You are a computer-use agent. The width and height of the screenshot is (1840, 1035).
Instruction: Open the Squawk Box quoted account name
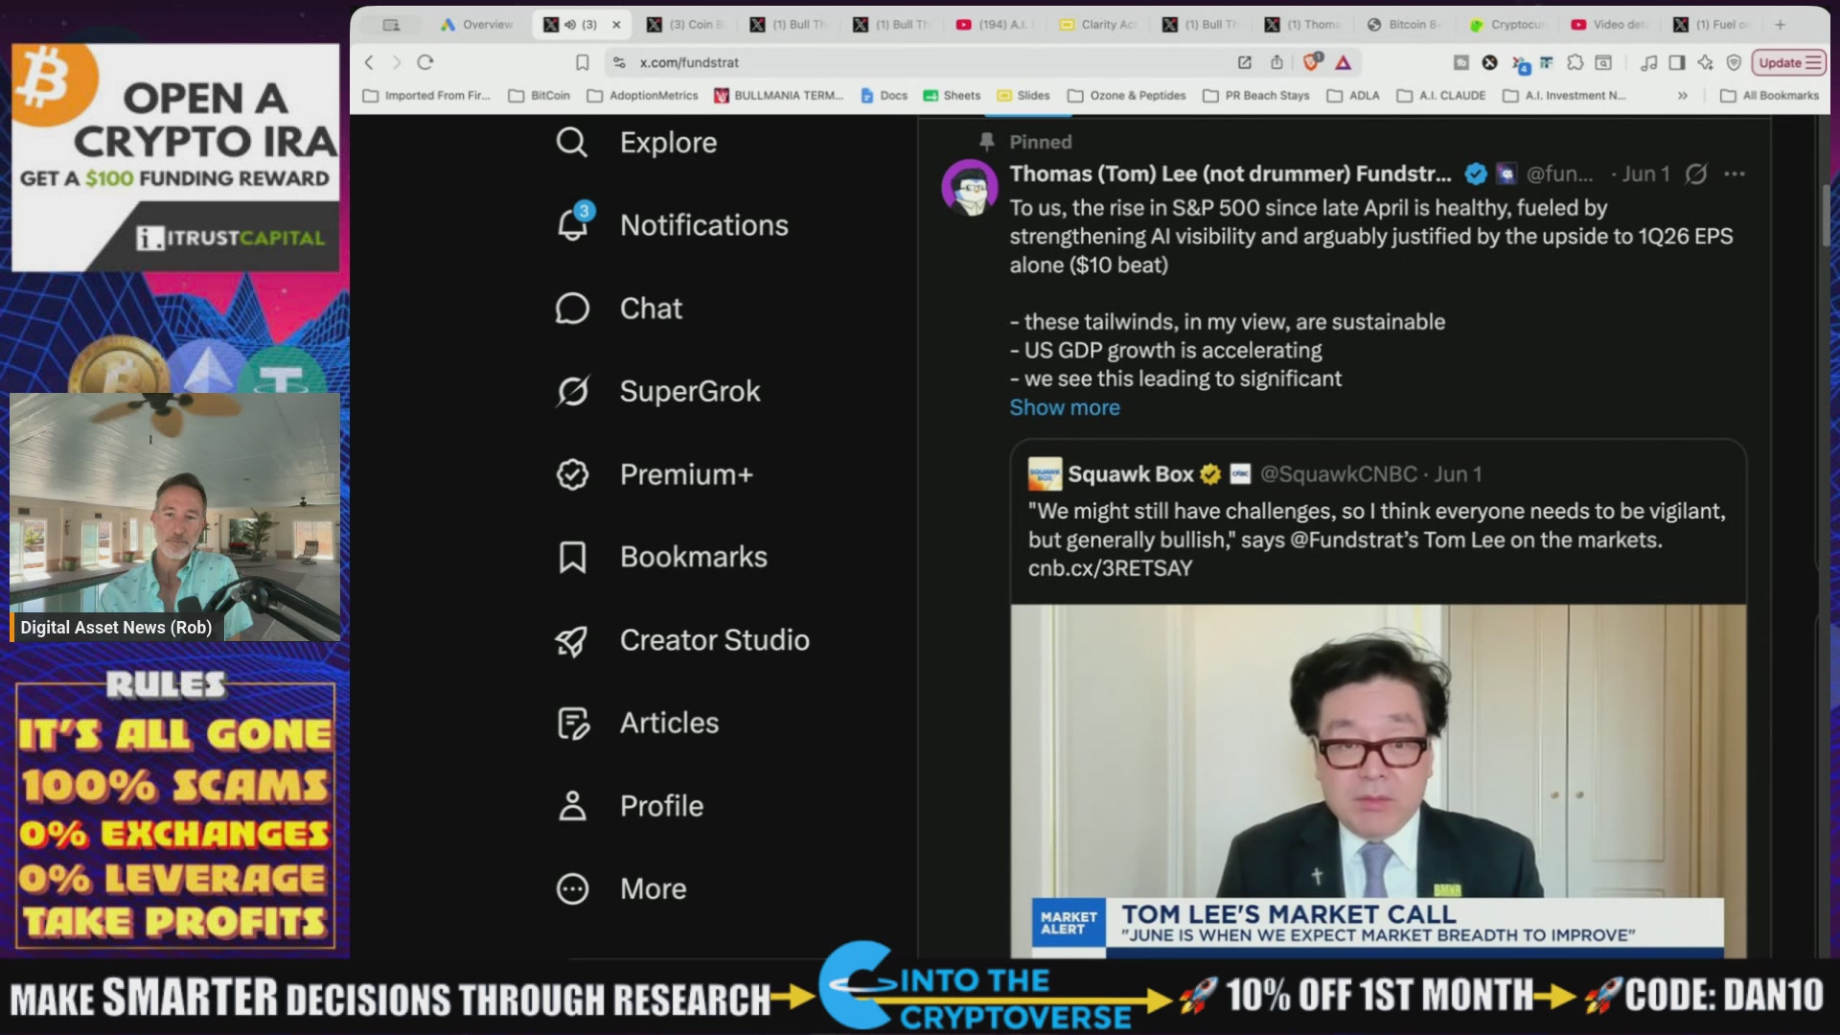coord(1130,474)
